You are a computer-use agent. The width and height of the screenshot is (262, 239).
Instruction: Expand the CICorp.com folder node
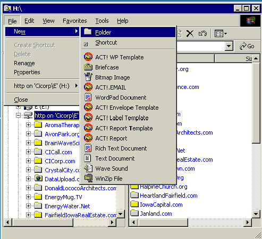click(28, 161)
